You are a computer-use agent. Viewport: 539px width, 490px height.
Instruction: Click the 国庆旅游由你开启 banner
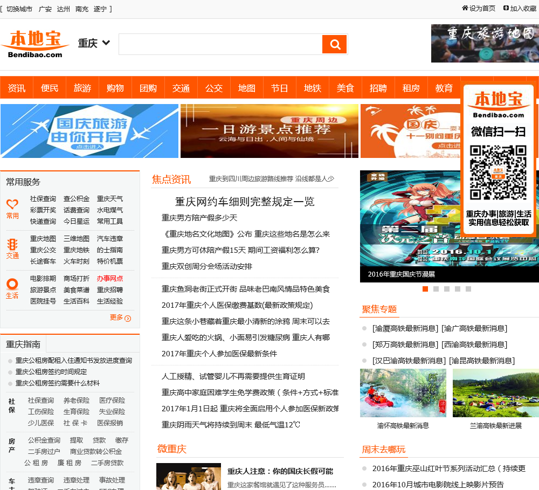[89, 131]
